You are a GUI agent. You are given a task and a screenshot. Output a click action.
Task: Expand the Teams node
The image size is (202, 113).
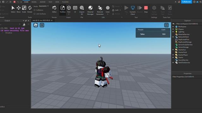click(x=173, y=57)
